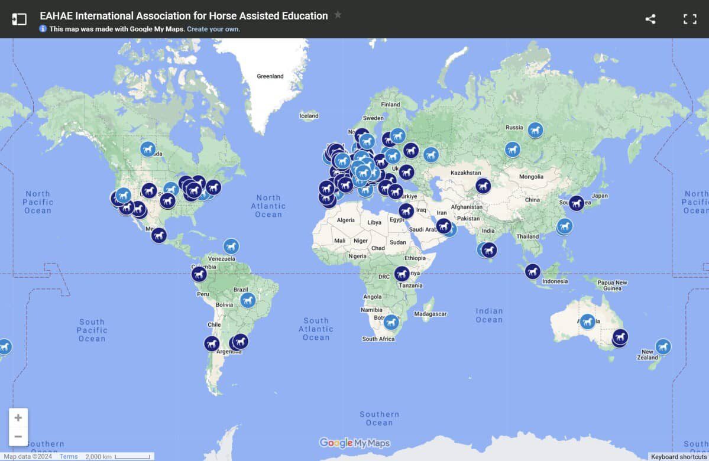Click the horse marker in western Australia
The width and height of the screenshot is (709, 461).
(587, 322)
